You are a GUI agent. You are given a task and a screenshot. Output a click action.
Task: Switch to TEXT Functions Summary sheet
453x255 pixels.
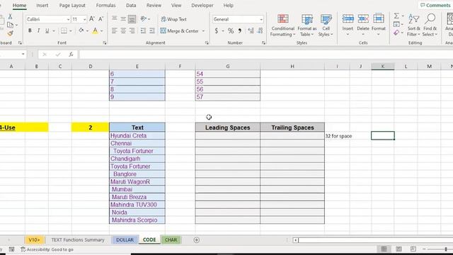(x=78, y=239)
